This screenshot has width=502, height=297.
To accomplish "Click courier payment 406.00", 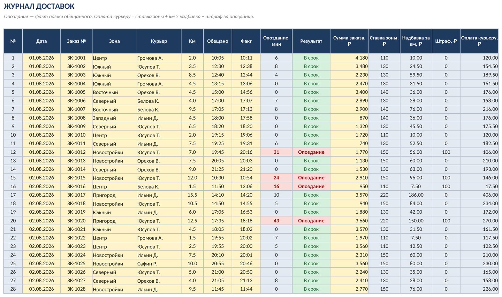I will [479, 195].
